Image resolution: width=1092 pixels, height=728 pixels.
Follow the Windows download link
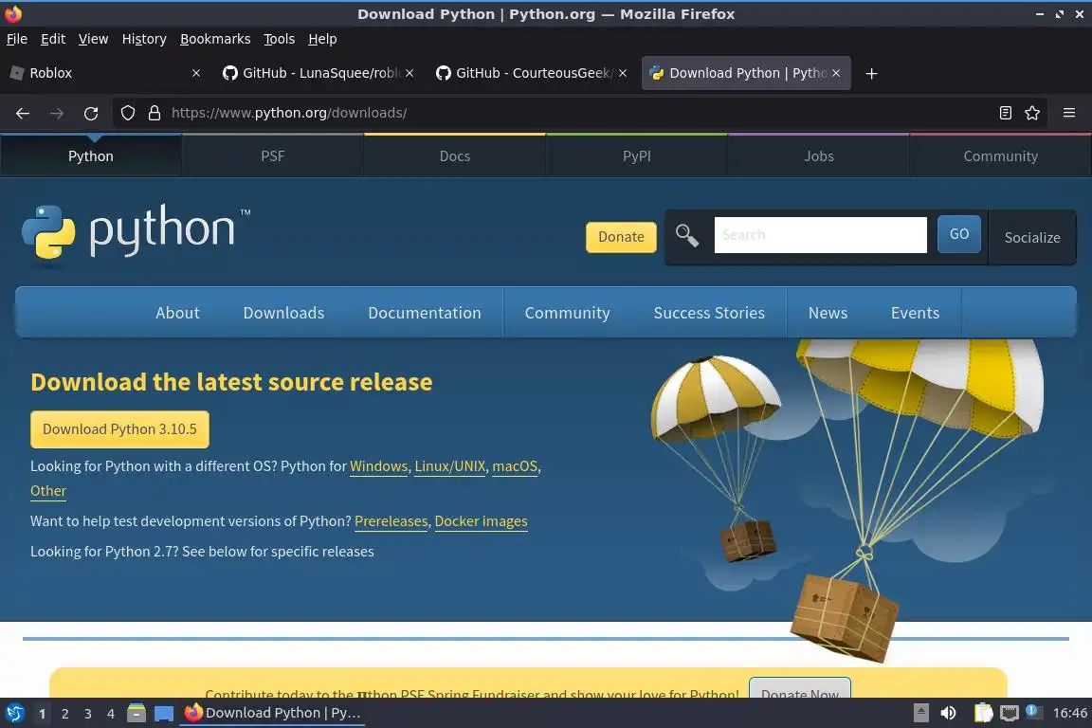point(379,466)
